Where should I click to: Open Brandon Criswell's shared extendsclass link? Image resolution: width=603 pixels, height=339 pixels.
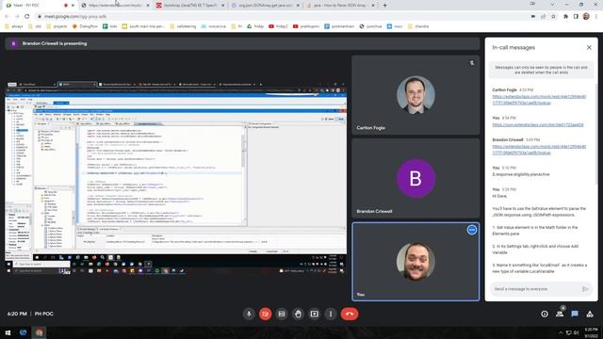click(539, 150)
